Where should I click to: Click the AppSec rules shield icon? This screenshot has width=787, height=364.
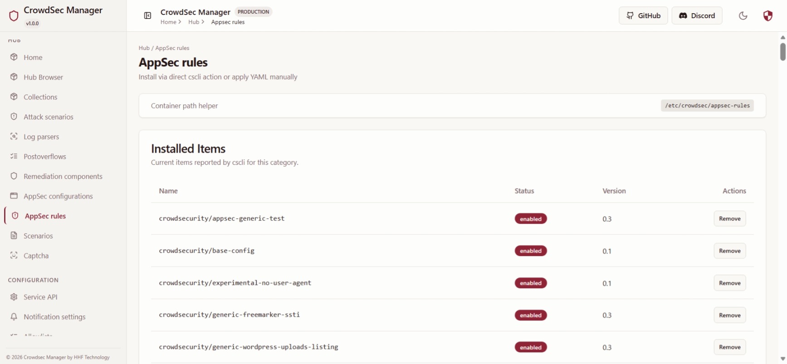coord(15,216)
